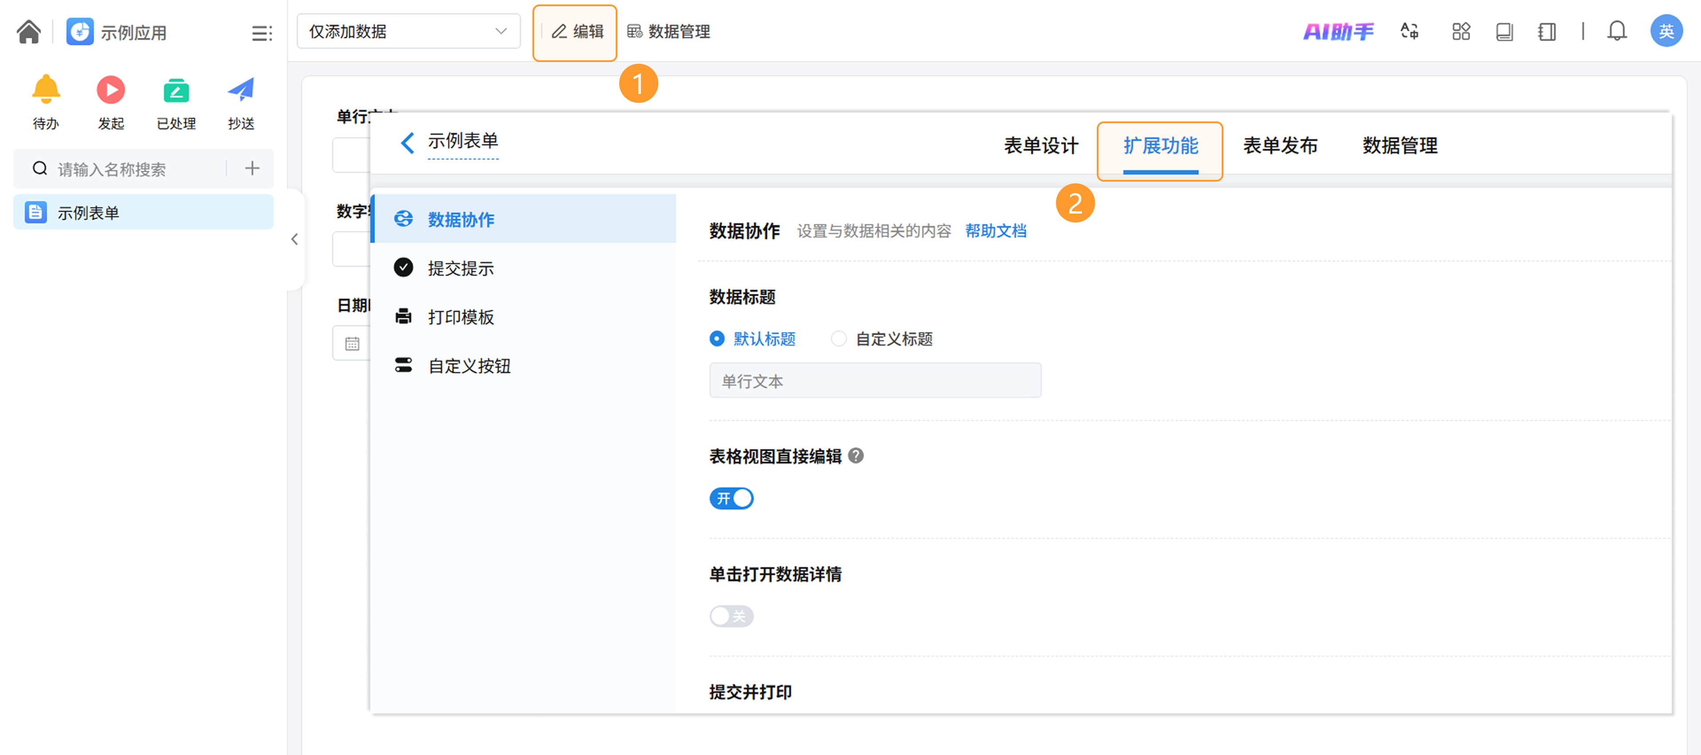
Task: Toggle the app menu list icon
Action: tap(261, 32)
